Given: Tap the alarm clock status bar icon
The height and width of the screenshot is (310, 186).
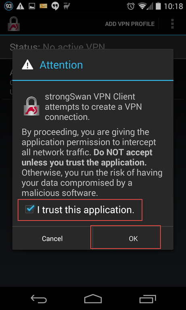Looking at the screenshot, I should [x=131, y=6].
